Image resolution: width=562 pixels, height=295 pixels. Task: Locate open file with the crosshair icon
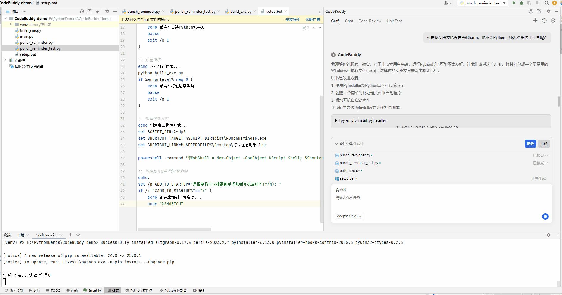click(x=82, y=11)
